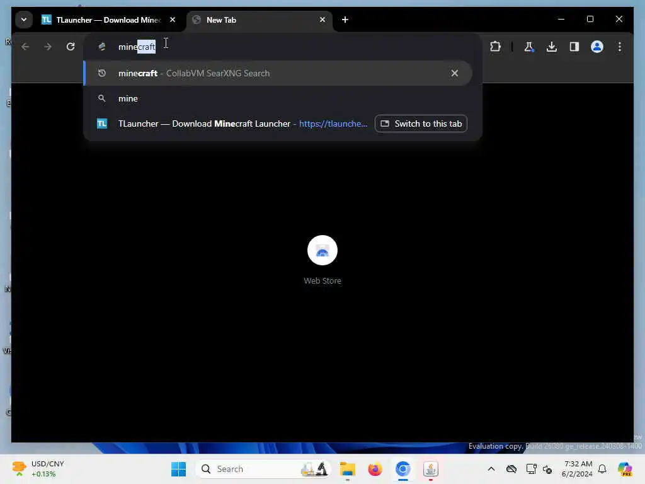Open the Extensions puzzle icon
Viewport: 645px width, 484px height.
tap(496, 47)
